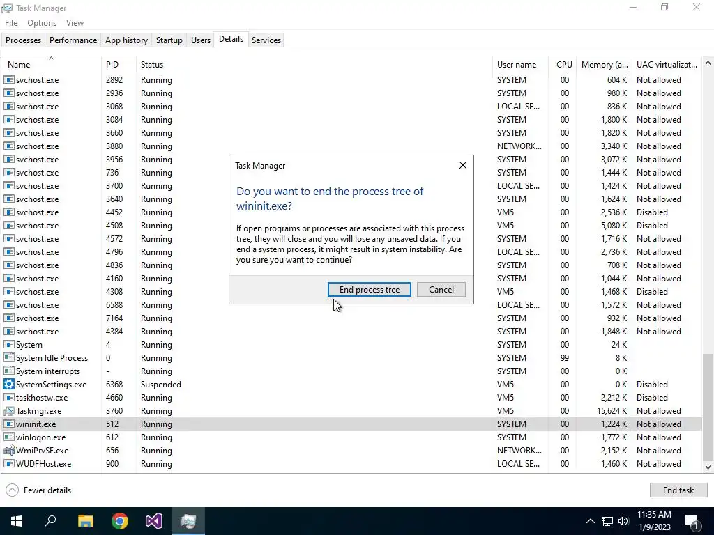Cancel the end process tree dialog
The height and width of the screenshot is (535, 714).
point(441,290)
